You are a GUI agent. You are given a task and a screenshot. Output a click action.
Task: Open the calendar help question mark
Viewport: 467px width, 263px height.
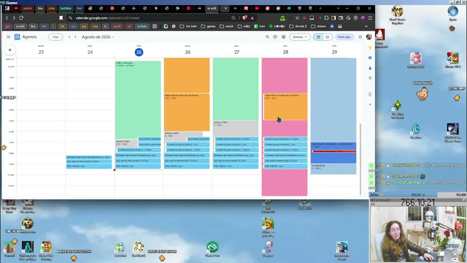pyautogui.click(x=275, y=37)
